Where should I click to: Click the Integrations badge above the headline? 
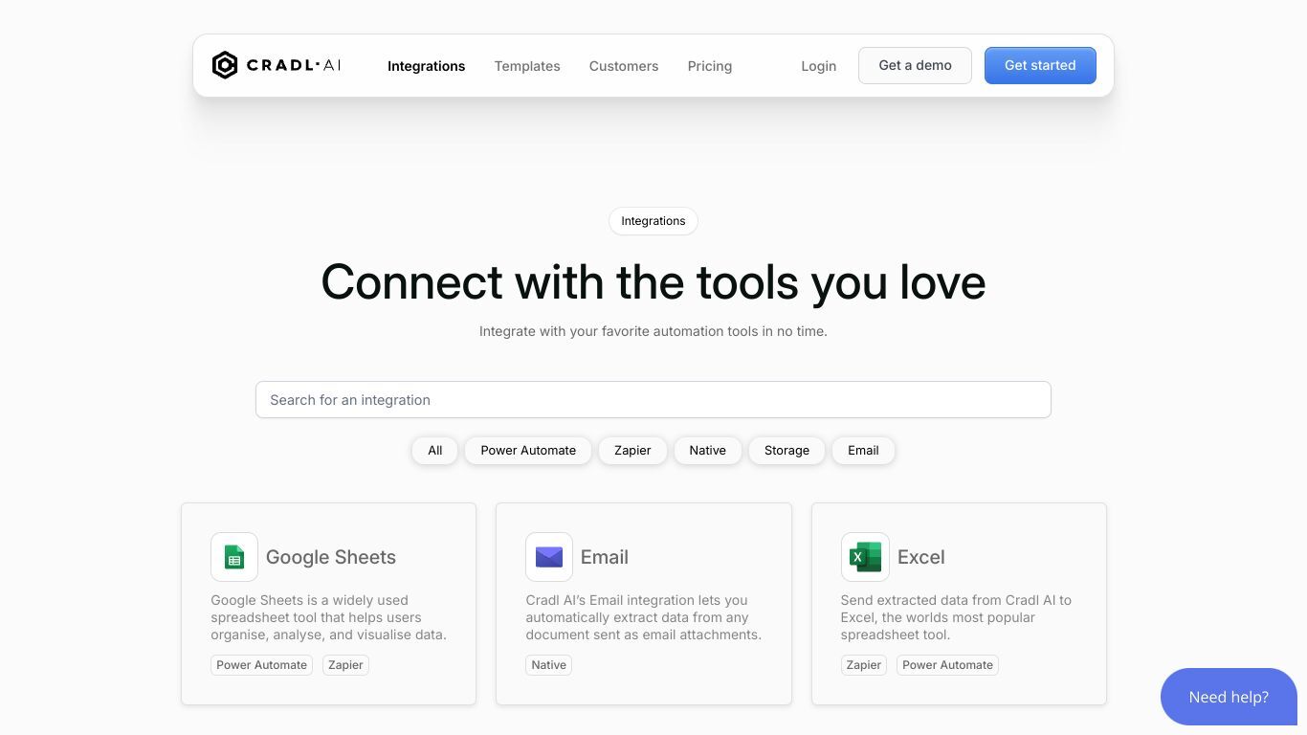653,221
